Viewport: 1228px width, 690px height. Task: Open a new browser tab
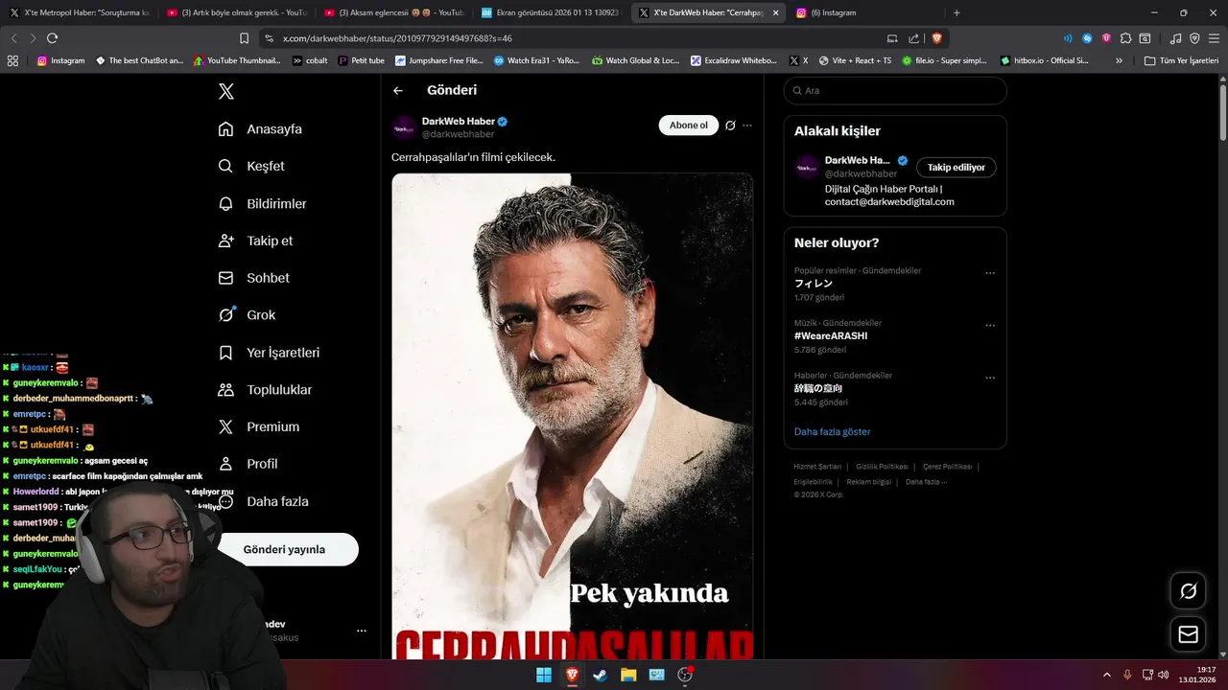956,12
